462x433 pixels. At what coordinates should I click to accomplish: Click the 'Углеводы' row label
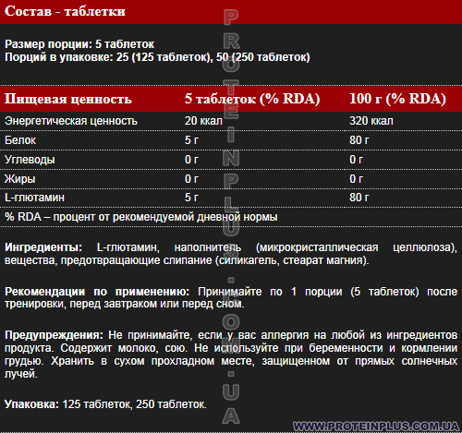pyautogui.click(x=30, y=160)
